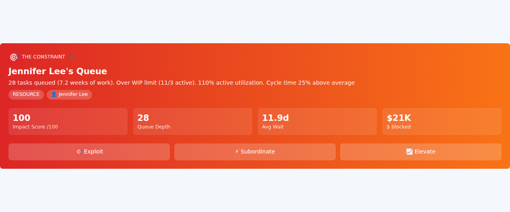Click the lightning bolt icon on Subordinate

(x=237, y=152)
